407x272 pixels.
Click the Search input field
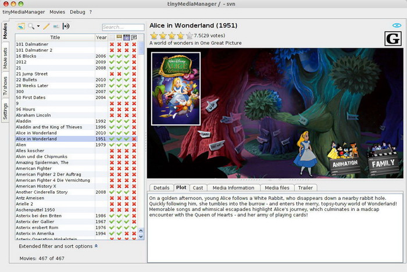(123, 27)
